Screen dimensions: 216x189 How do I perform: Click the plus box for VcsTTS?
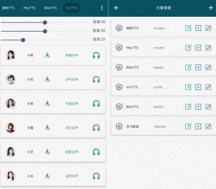pos(198,87)
